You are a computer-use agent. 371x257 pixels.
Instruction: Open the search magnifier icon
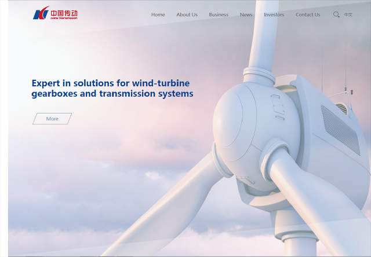[x=336, y=14]
